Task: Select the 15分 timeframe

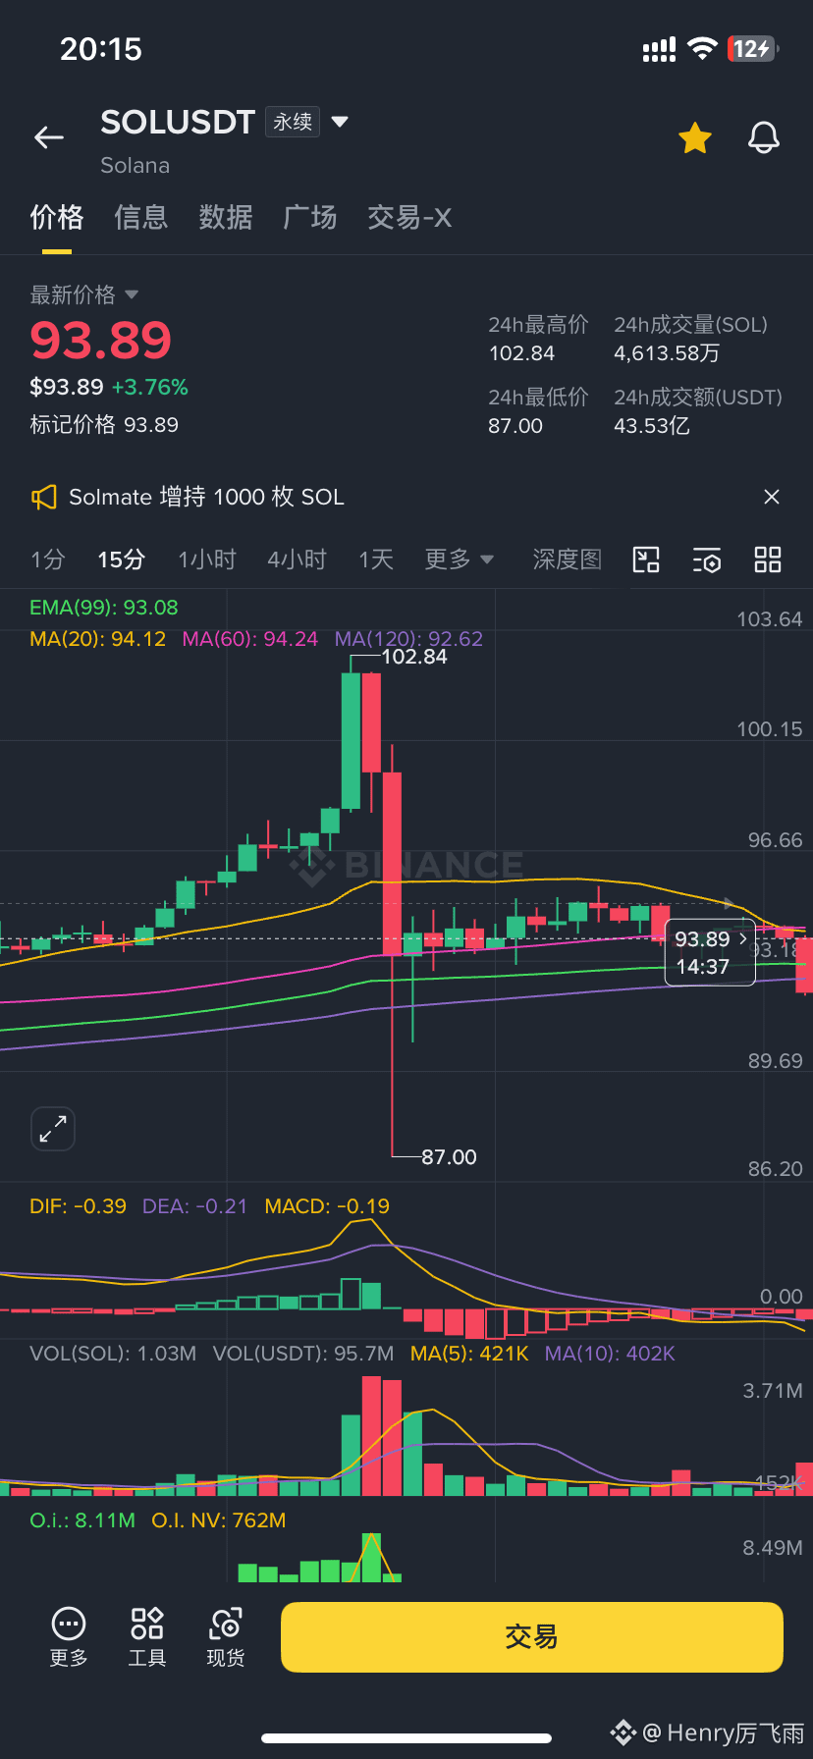Action: pos(122,560)
